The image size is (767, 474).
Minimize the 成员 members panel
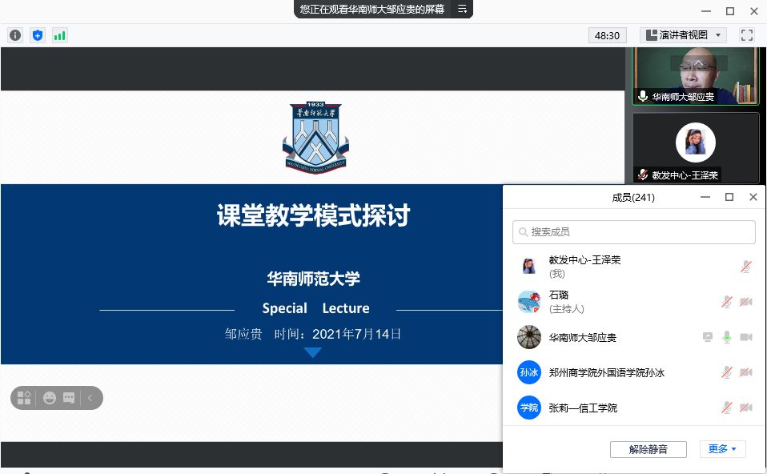pyautogui.click(x=705, y=197)
